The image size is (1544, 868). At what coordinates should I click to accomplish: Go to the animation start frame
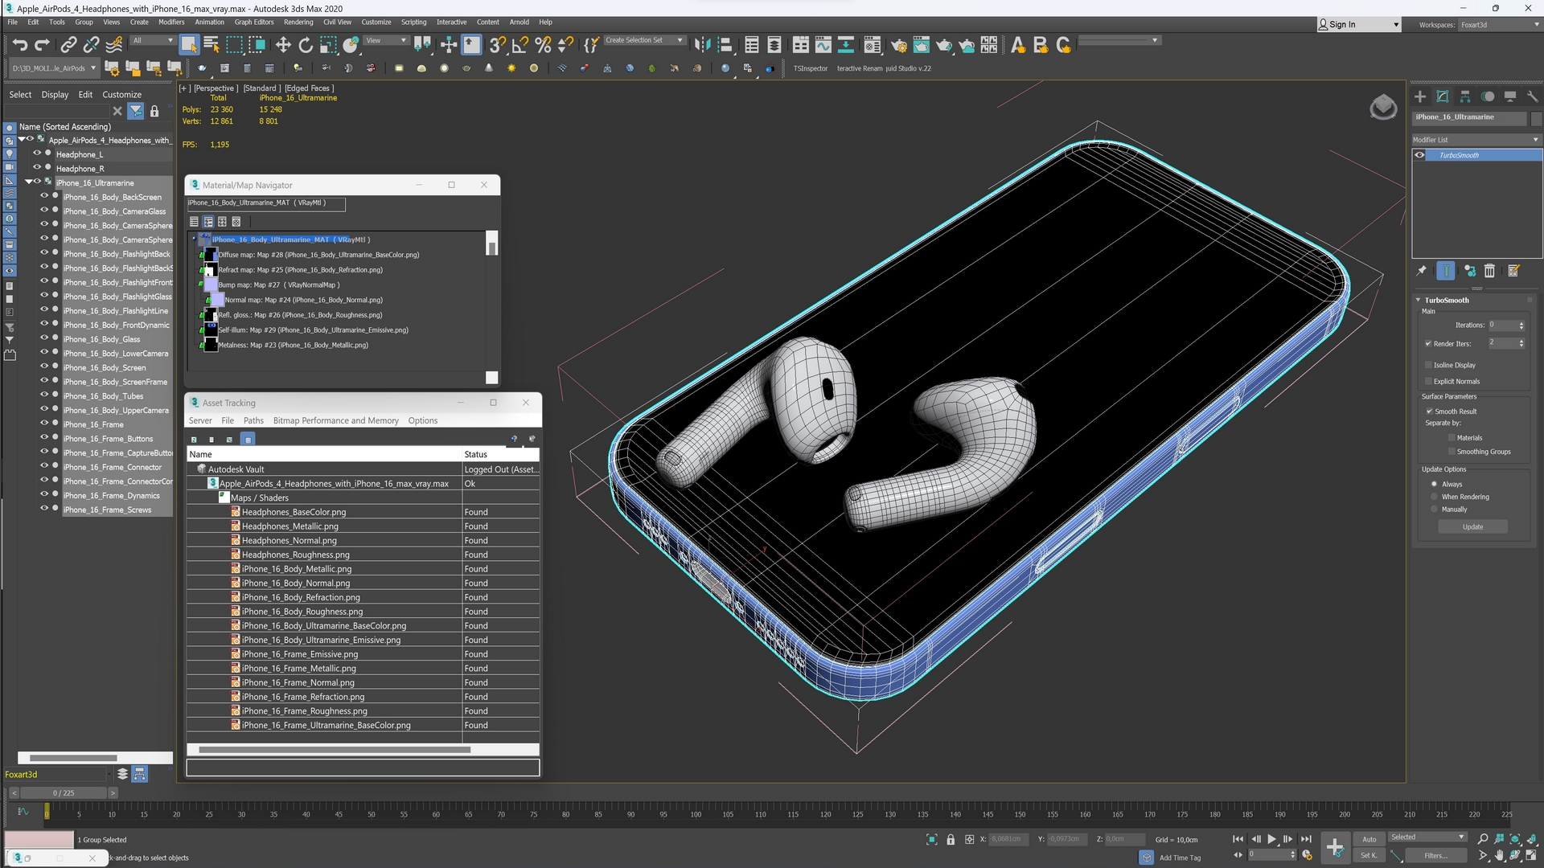(x=1238, y=839)
